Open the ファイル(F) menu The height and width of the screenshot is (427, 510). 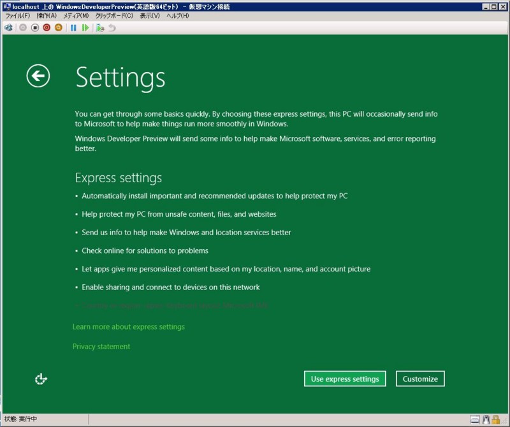pos(18,15)
